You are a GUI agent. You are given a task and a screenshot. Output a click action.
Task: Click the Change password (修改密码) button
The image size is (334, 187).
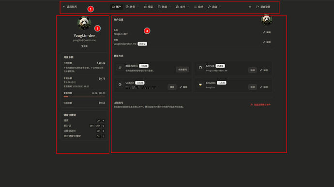tap(182, 70)
